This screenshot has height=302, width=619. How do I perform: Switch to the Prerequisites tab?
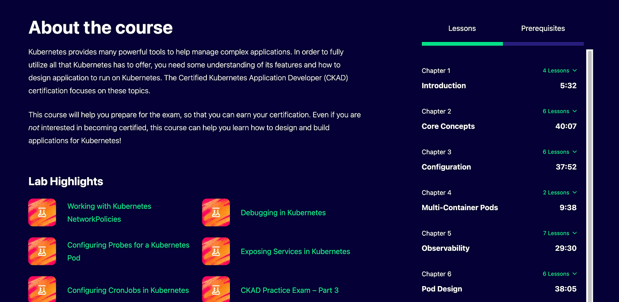(x=543, y=28)
